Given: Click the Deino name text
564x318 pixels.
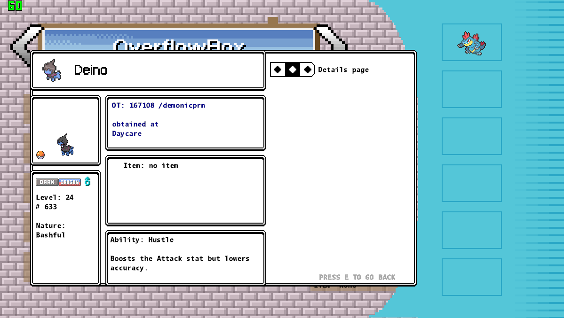Looking at the screenshot, I should point(91,70).
